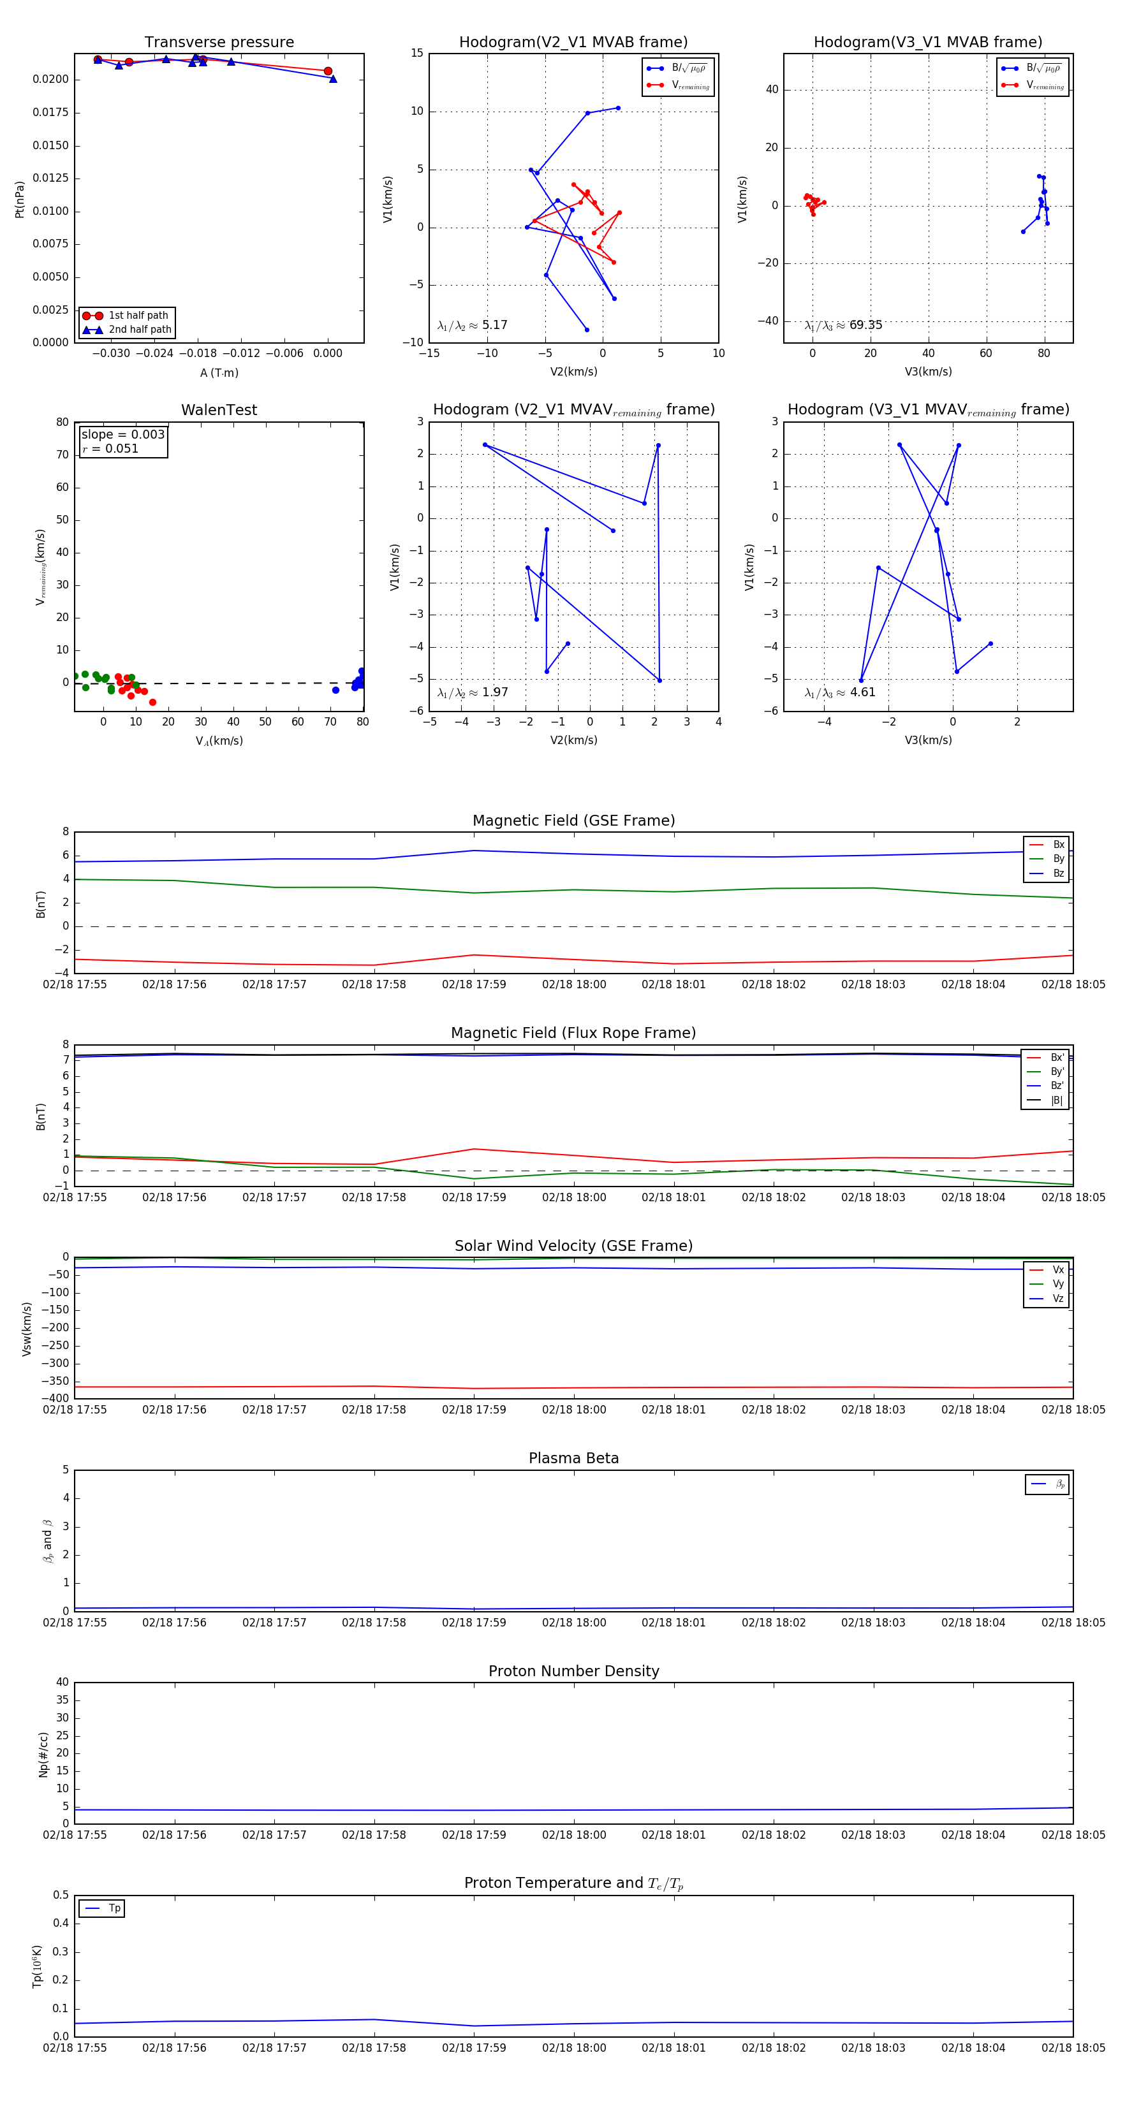The image size is (1148, 2104).
Task: Click the 'Solar Wind Velocity (GSE Frame)' title
Action: (x=573, y=1246)
